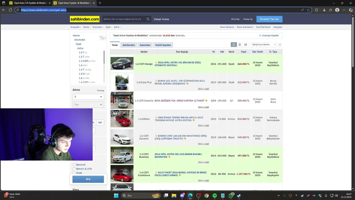Open the favorites list icon in the toolbar
Screen dimensions: 355x200
click(331, 10)
